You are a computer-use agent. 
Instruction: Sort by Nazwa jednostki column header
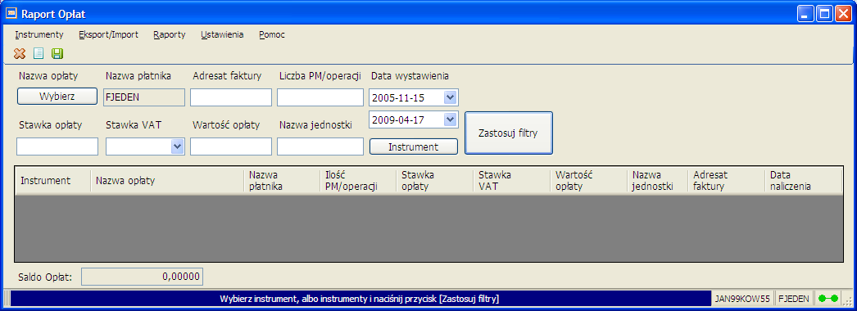point(658,181)
